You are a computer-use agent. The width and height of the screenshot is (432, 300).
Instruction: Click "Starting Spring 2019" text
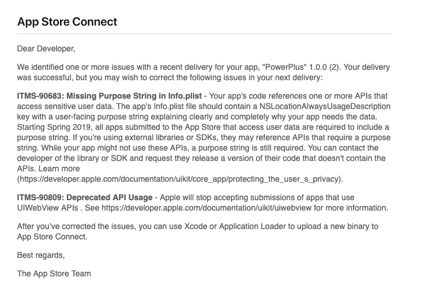(54, 127)
